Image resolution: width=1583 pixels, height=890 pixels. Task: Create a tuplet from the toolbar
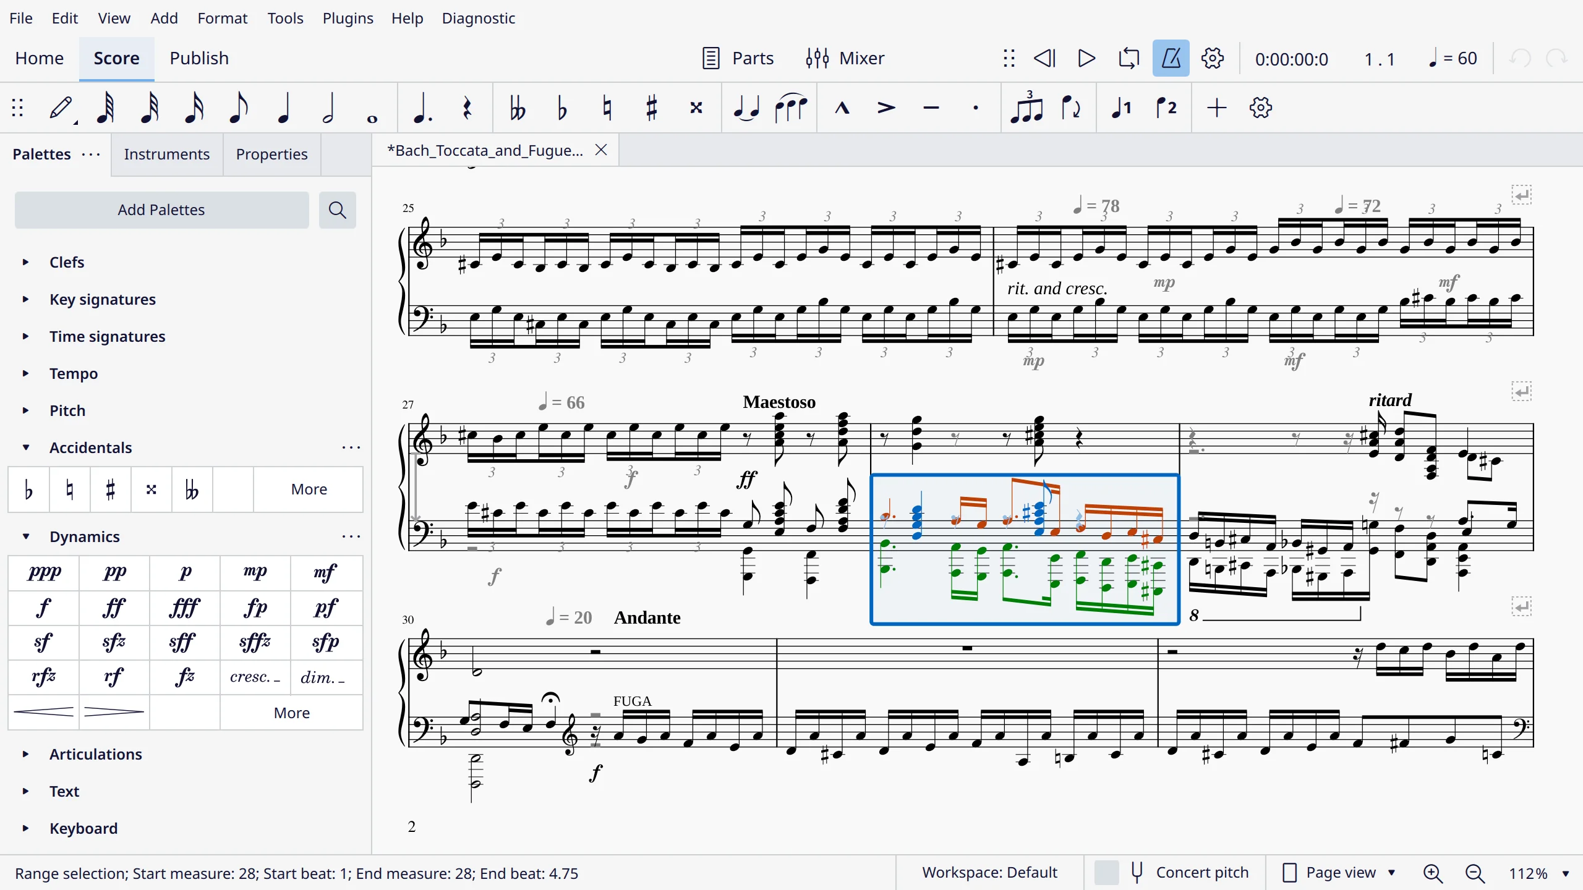tap(1026, 108)
